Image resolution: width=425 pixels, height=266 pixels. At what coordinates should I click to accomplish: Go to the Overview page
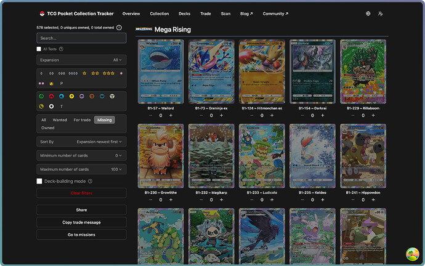click(x=131, y=14)
